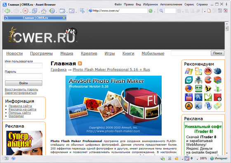231x163 pixels.
Task: Click the green Go button beside the address bar
Action: pos(151,11)
